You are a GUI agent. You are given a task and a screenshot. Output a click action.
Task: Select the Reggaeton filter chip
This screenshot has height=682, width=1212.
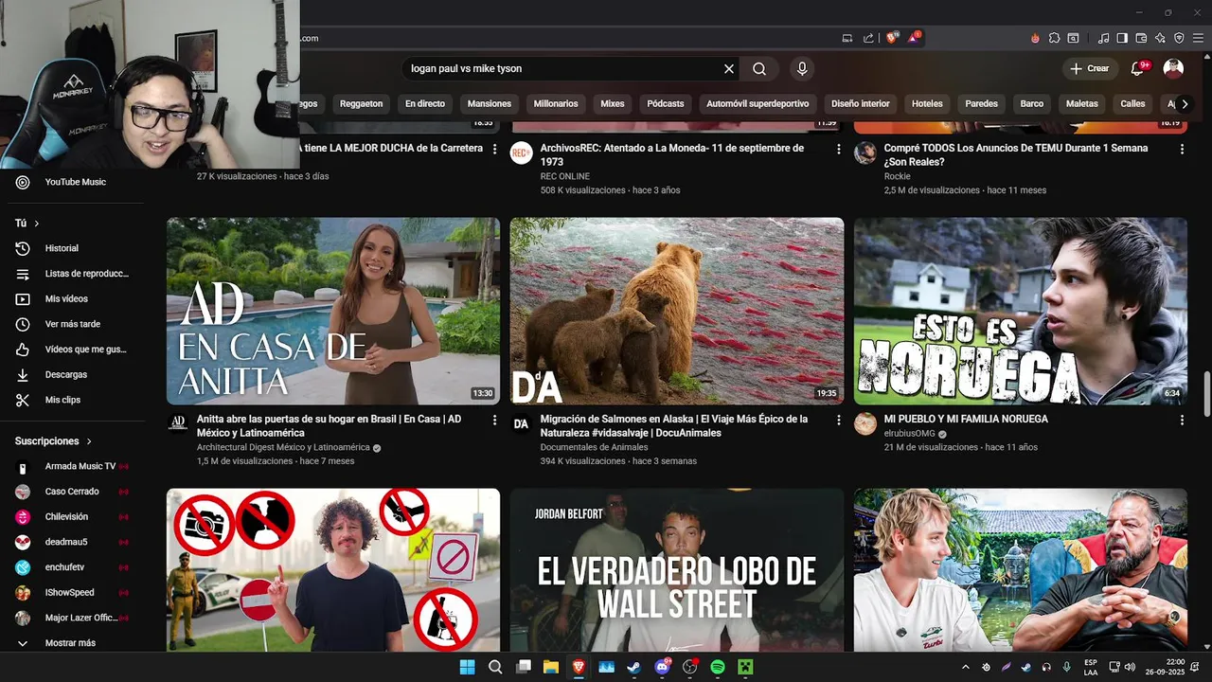point(361,104)
